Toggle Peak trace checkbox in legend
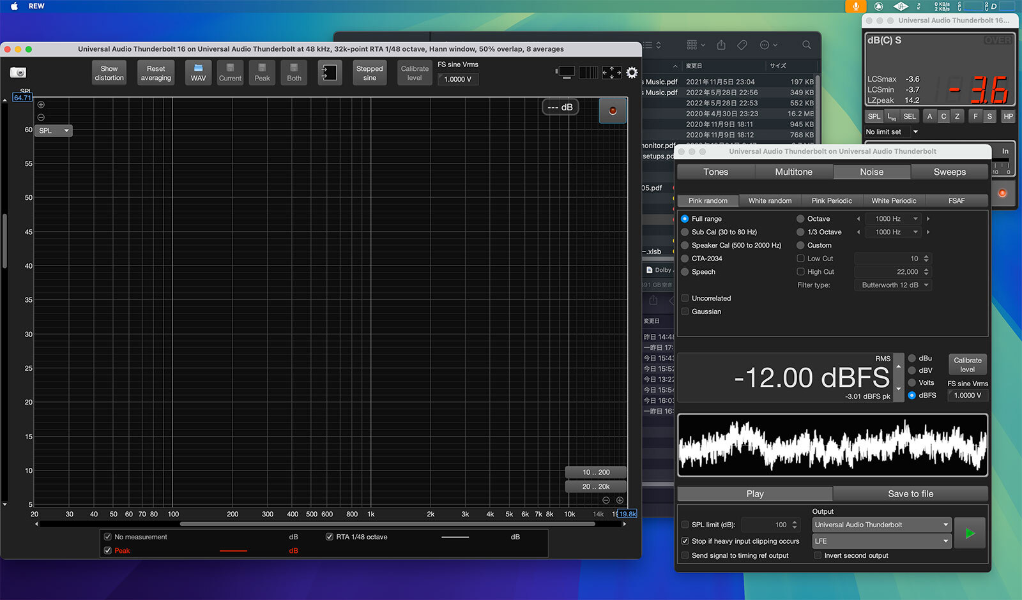1022x600 pixels. [x=108, y=551]
